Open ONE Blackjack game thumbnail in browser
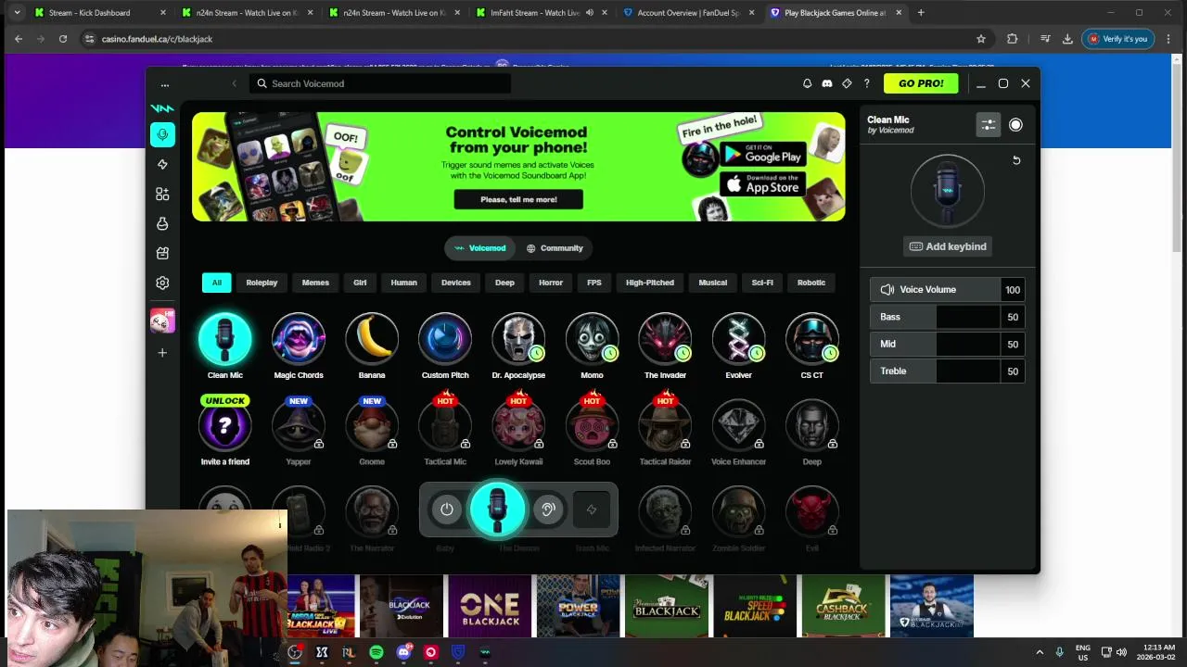1187x667 pixels. 490,606
